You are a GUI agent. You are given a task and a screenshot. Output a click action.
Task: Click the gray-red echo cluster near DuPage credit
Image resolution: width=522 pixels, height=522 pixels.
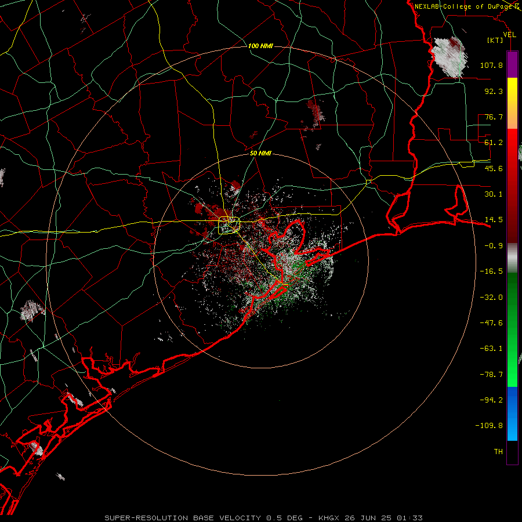pos(449,57)
